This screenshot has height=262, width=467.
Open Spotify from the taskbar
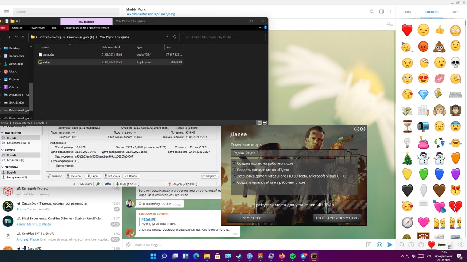(x=293, y=256)
